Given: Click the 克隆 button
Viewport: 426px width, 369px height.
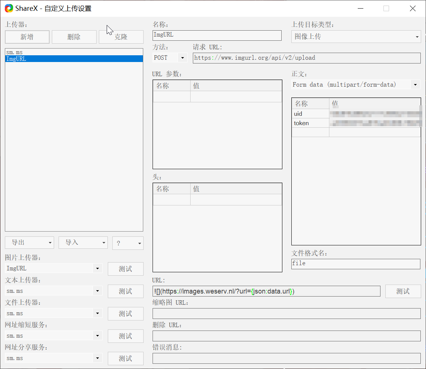Looking at the screenshot, I should coord(121,37).
